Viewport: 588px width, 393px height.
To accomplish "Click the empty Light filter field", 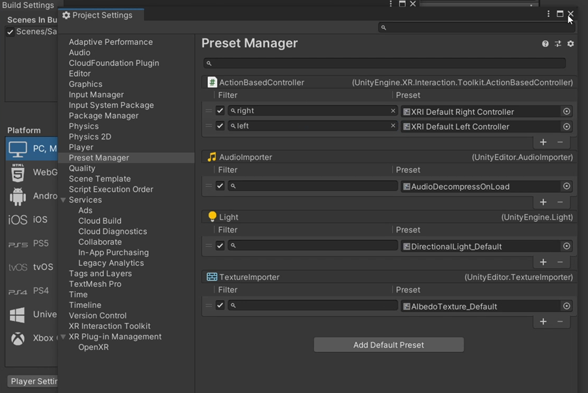I will click(x=313, y=245).
